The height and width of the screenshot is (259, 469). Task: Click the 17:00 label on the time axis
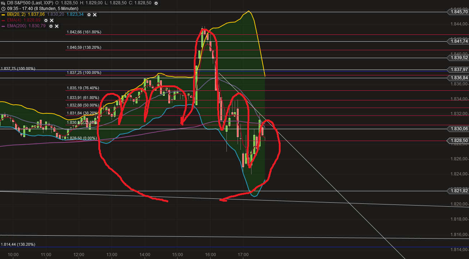[243, 255]
